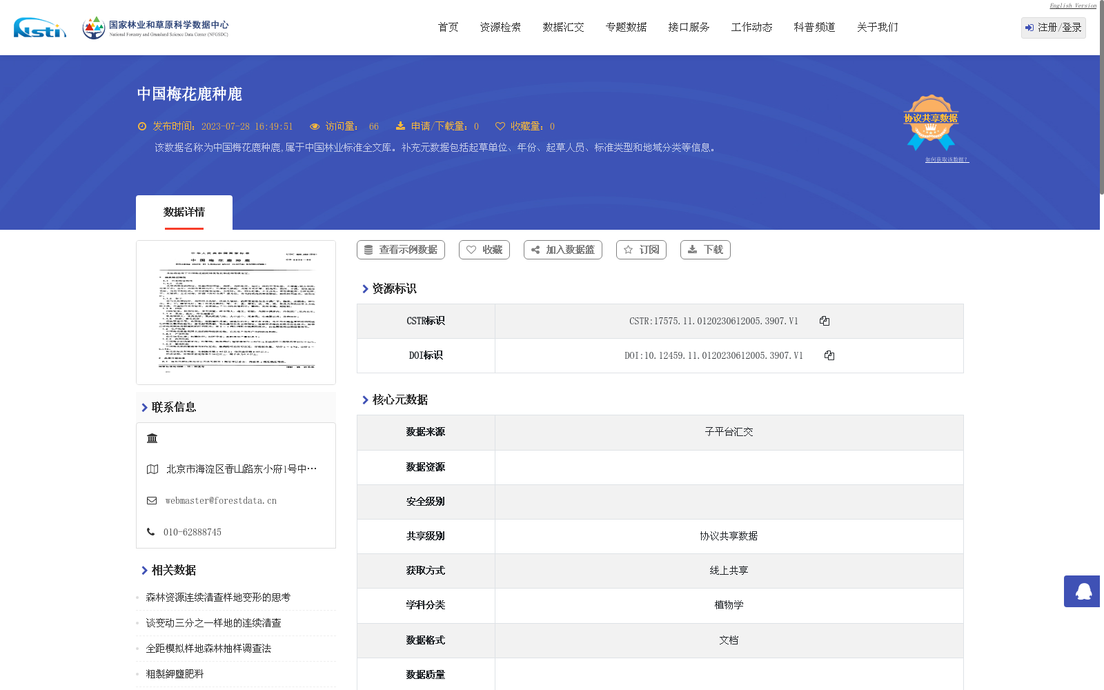Select the 数据详情 tab

click(184, 212)
